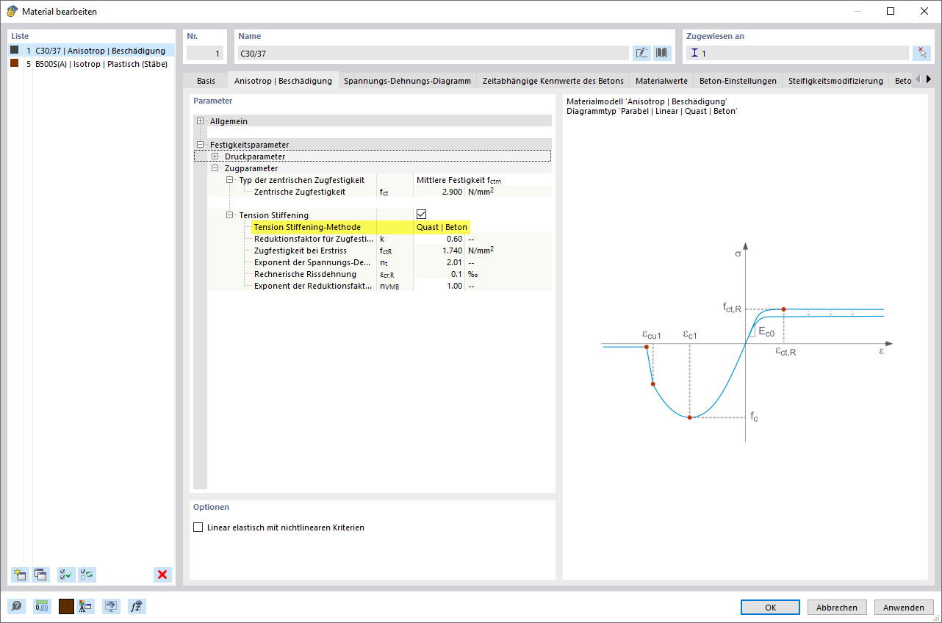Click the new material icon below the list
This screenshot has width=942, height=623.
[20, 575]
